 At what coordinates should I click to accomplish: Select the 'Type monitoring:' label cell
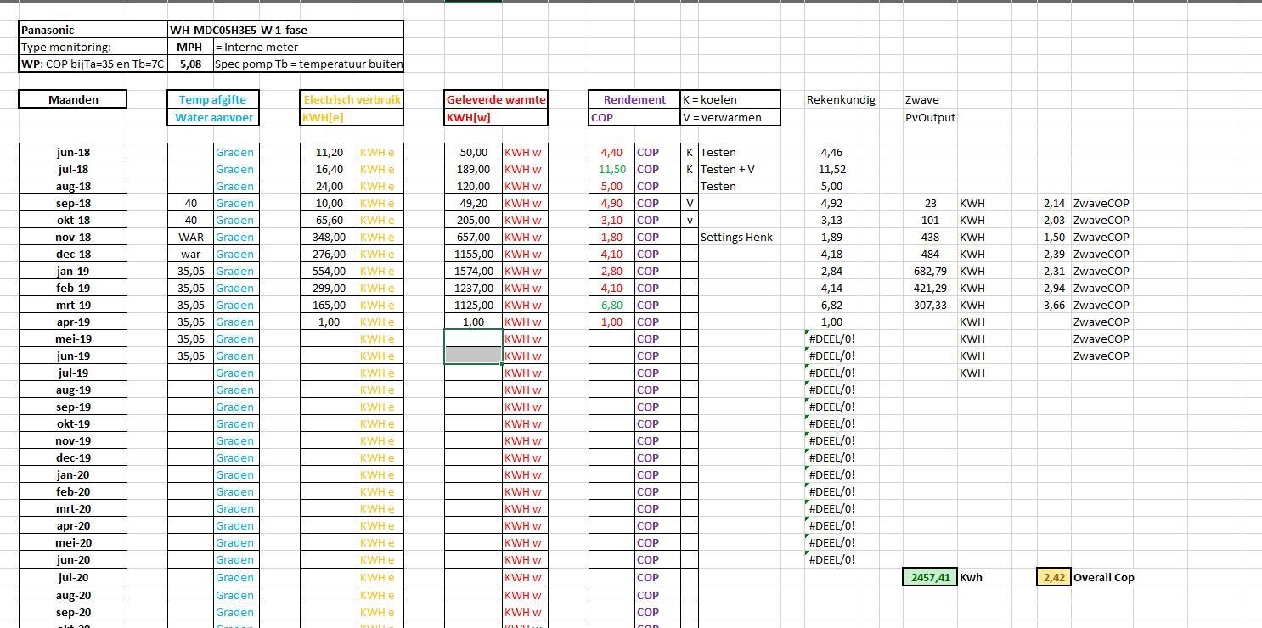point(93,48)
